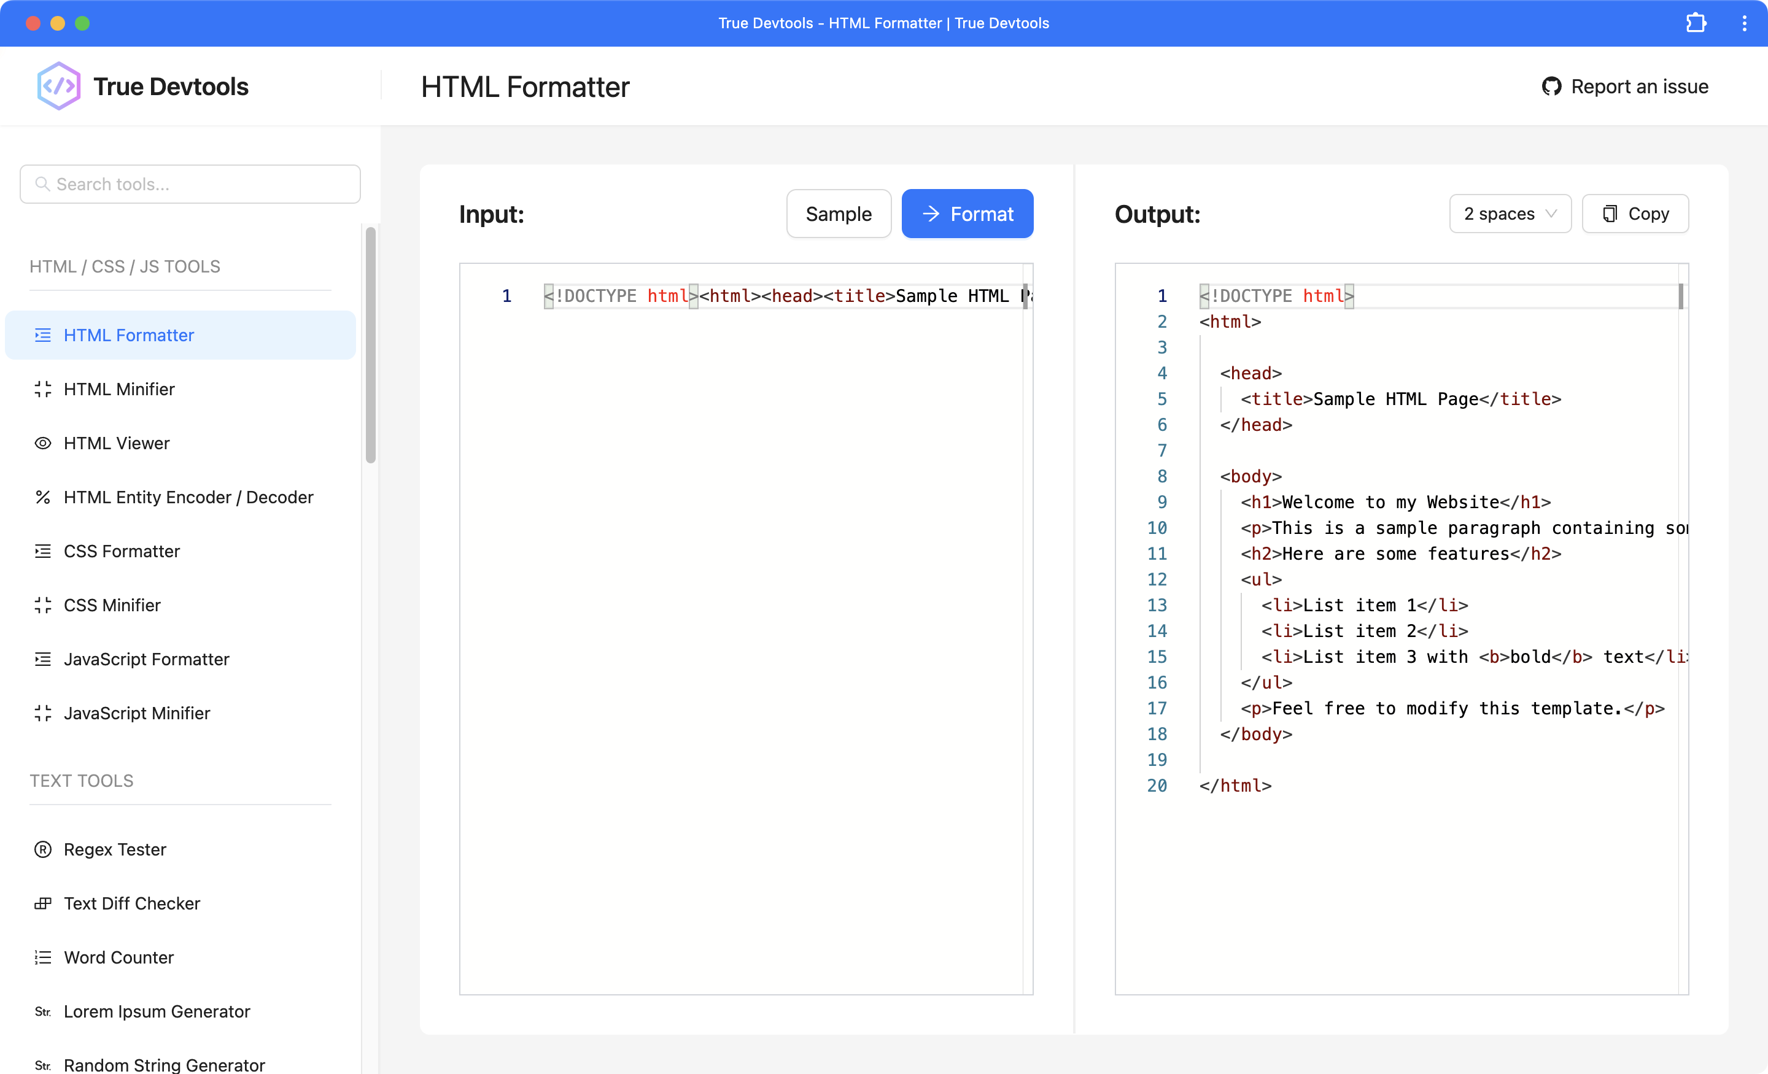Click the percent icon for HTML Entity Encoder
This screenshot has height=1074, width=1768.
43,497
